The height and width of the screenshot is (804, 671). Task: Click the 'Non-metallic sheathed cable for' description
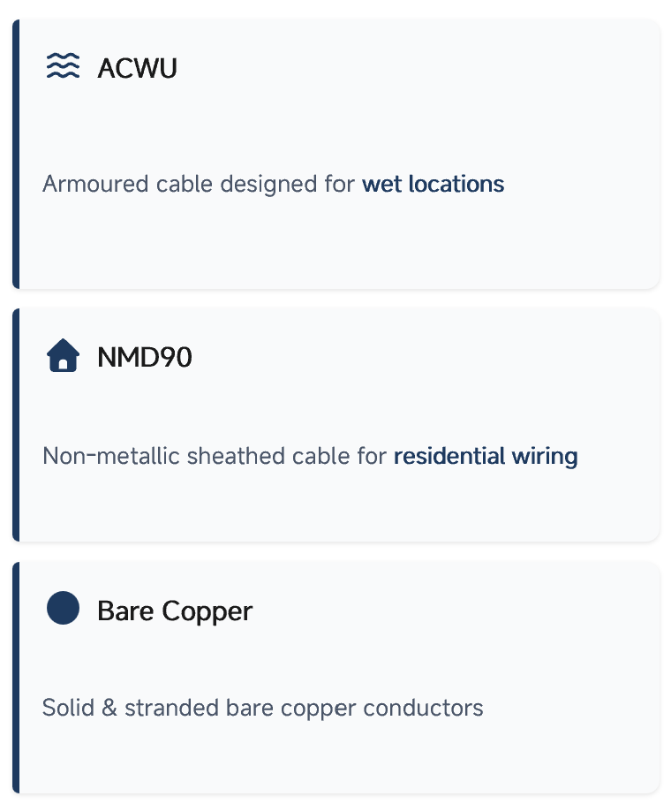[x=215, y=457]
